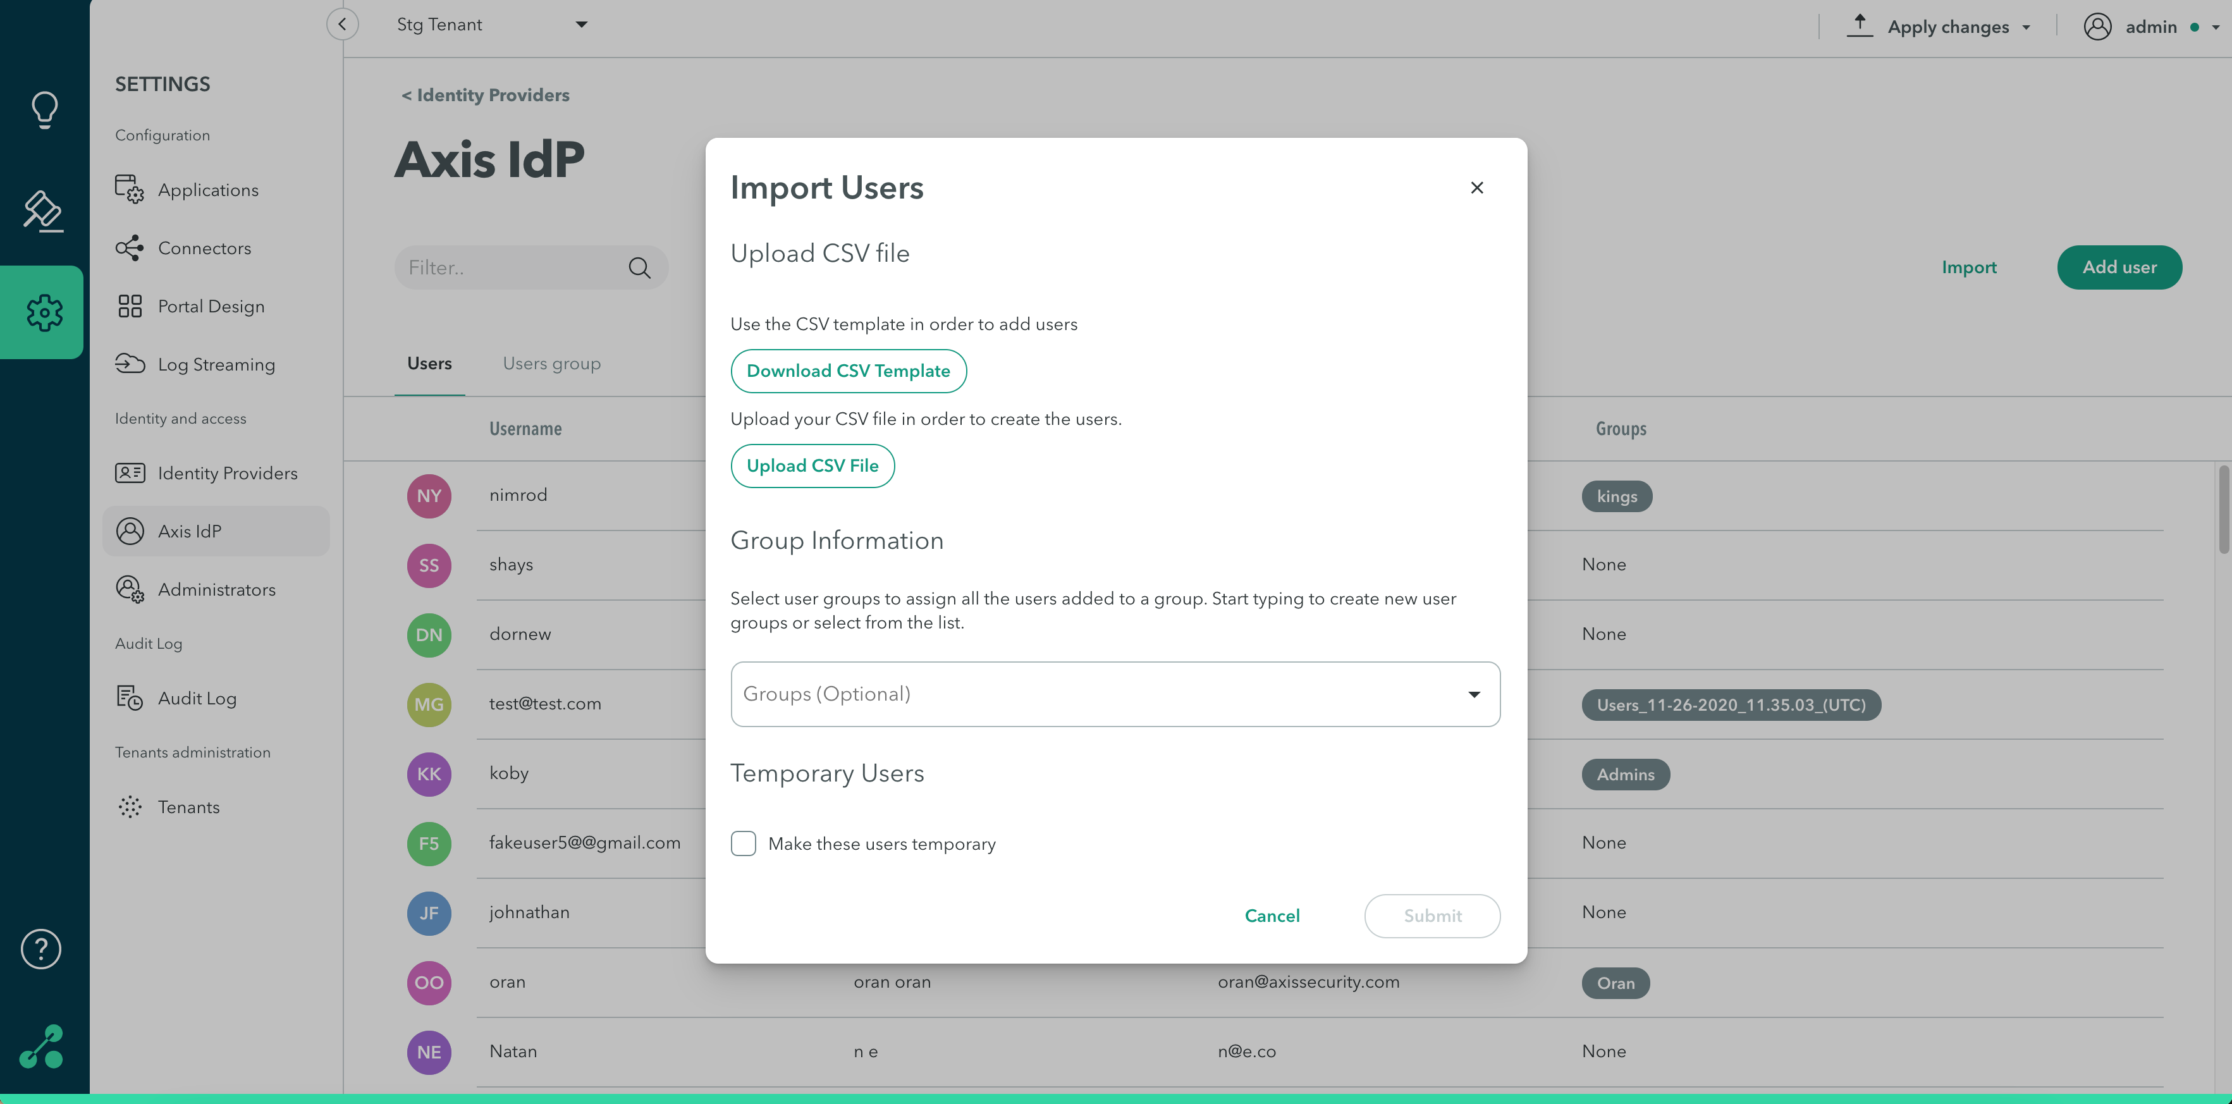Click the OO avatar for oran
Viewport: 2232px width, 1104px height.
(429, 983)
